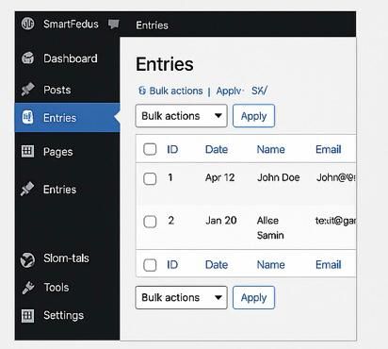Screen dimensions: 388x349
Task: Tick the select-all checkbox in table footer
Action: click(x=150, y=265)
